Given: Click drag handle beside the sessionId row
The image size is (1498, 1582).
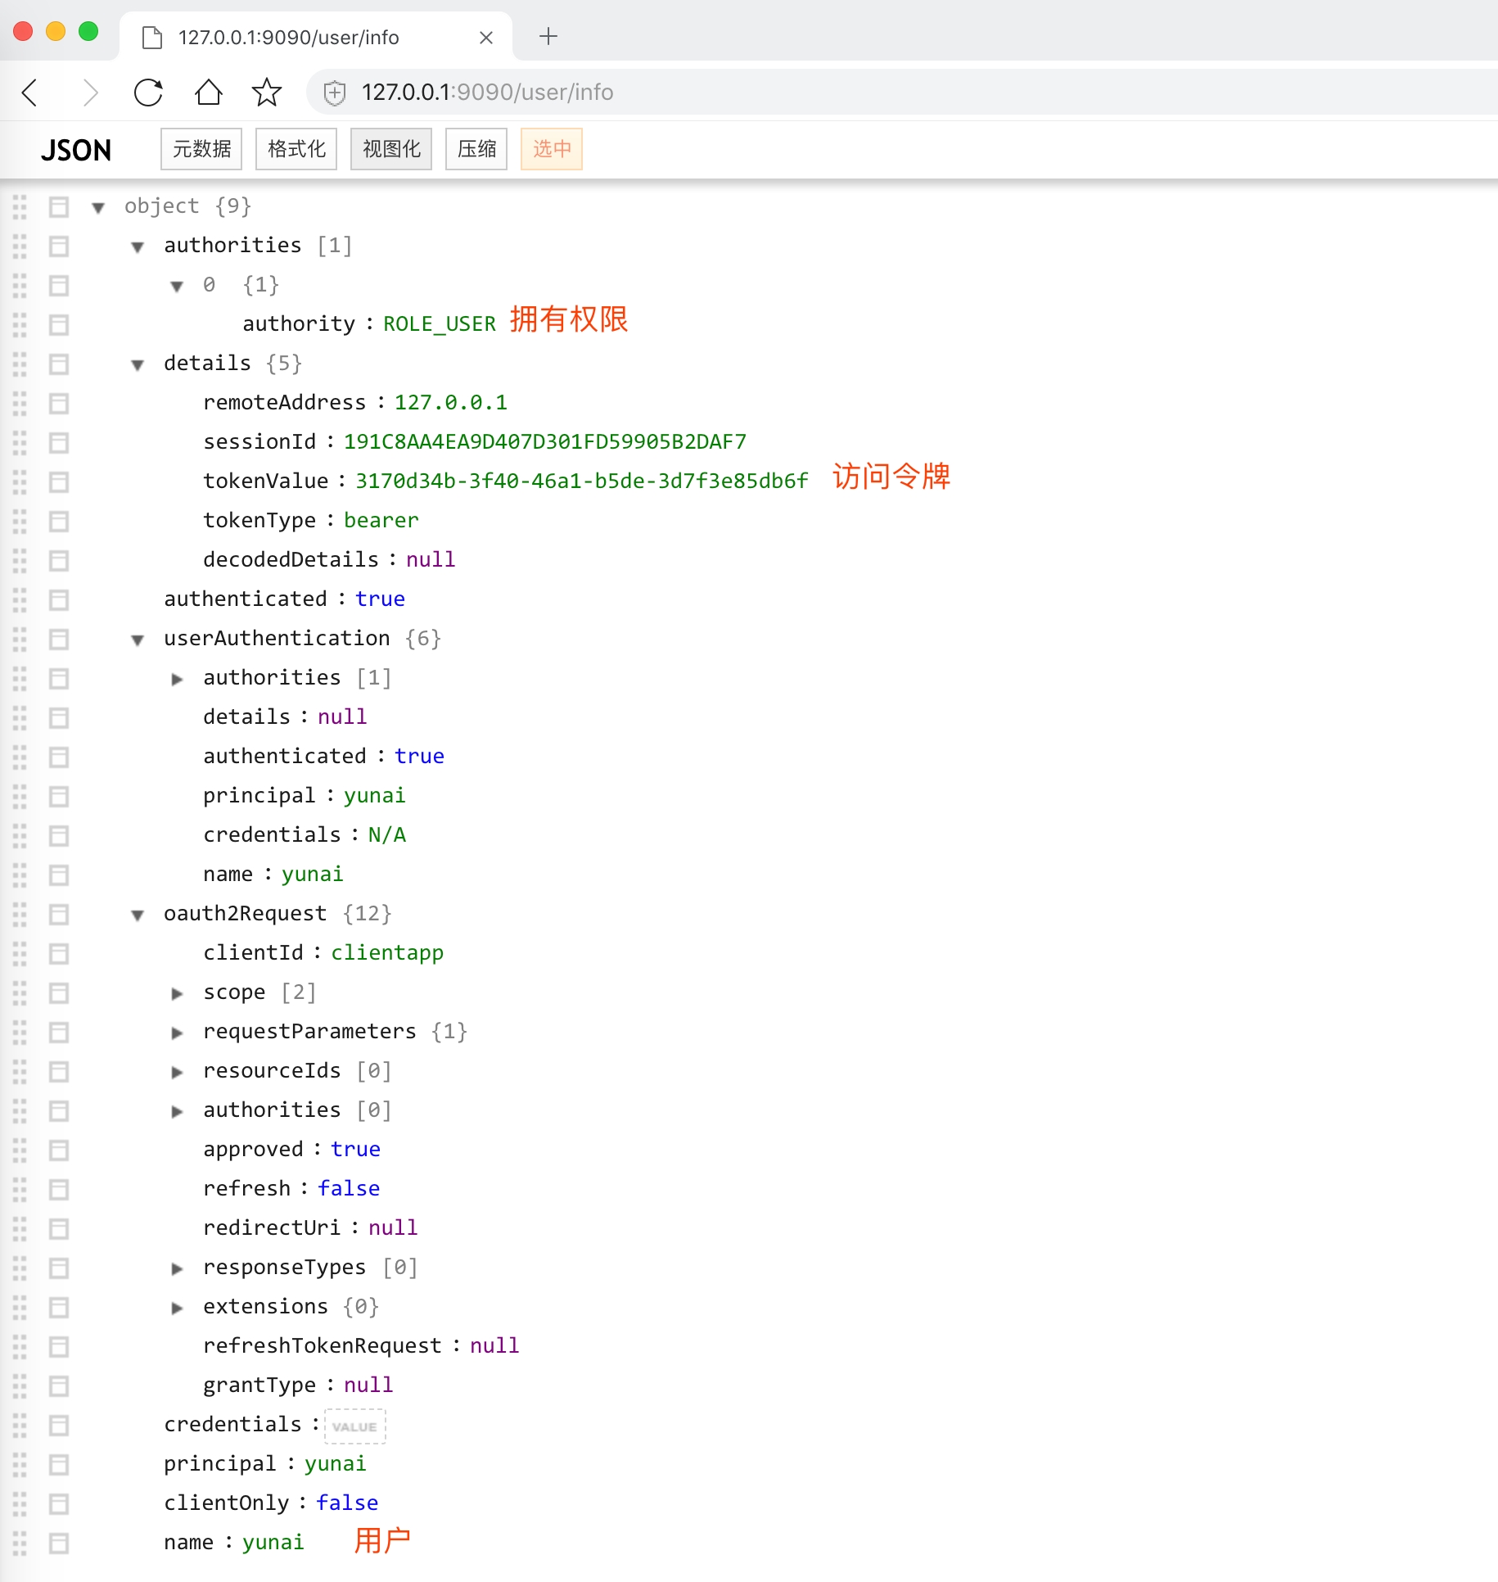Looking at the screenshot, I should tap(20, 443).
